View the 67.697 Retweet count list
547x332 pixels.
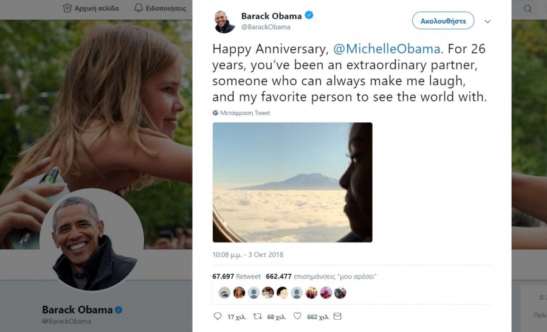[236, 276]
